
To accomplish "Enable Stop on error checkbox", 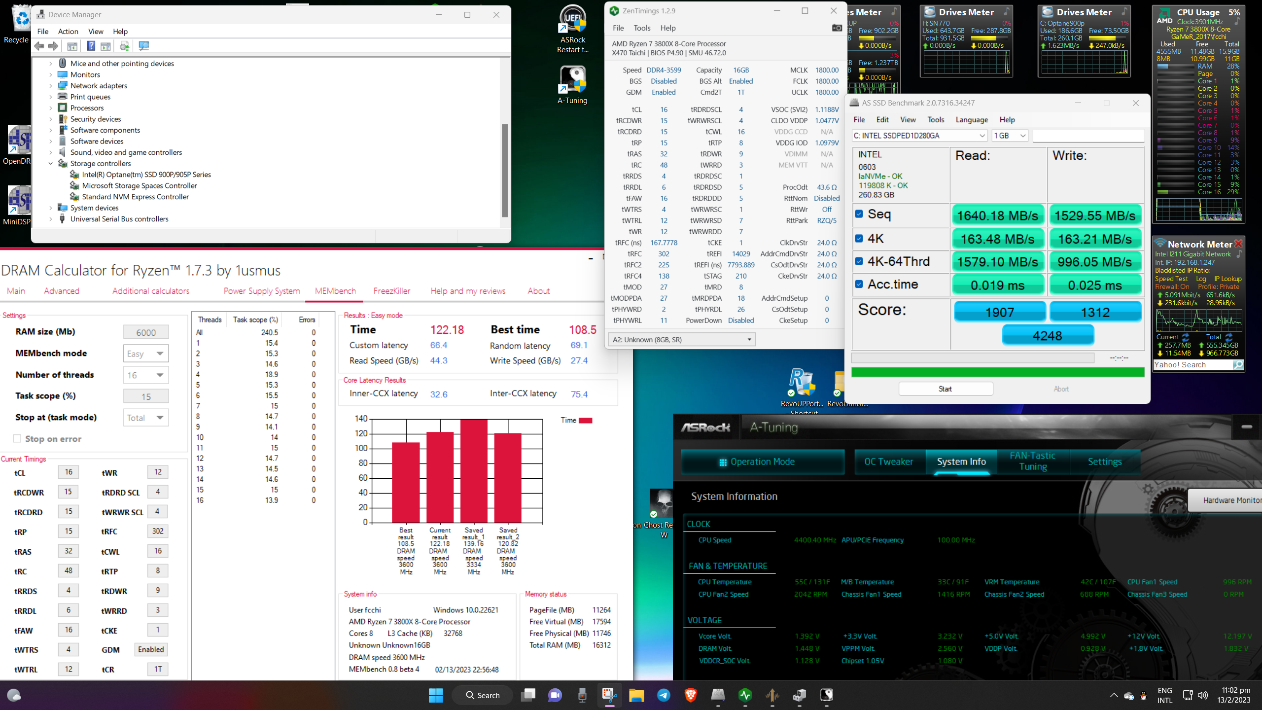I will [17, 439].
